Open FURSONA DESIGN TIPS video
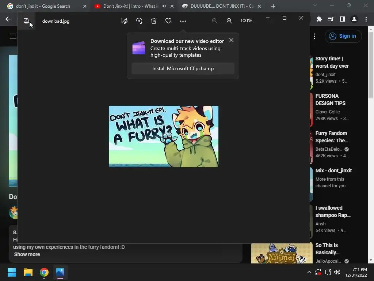The height and width of the screenshot is (281, 374). [x=330, y=100]
